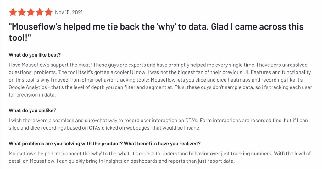Viewport: 322px width, 169px height.
Task: Click the 'What do you dislike?' heading
Action: pos(32,110)
